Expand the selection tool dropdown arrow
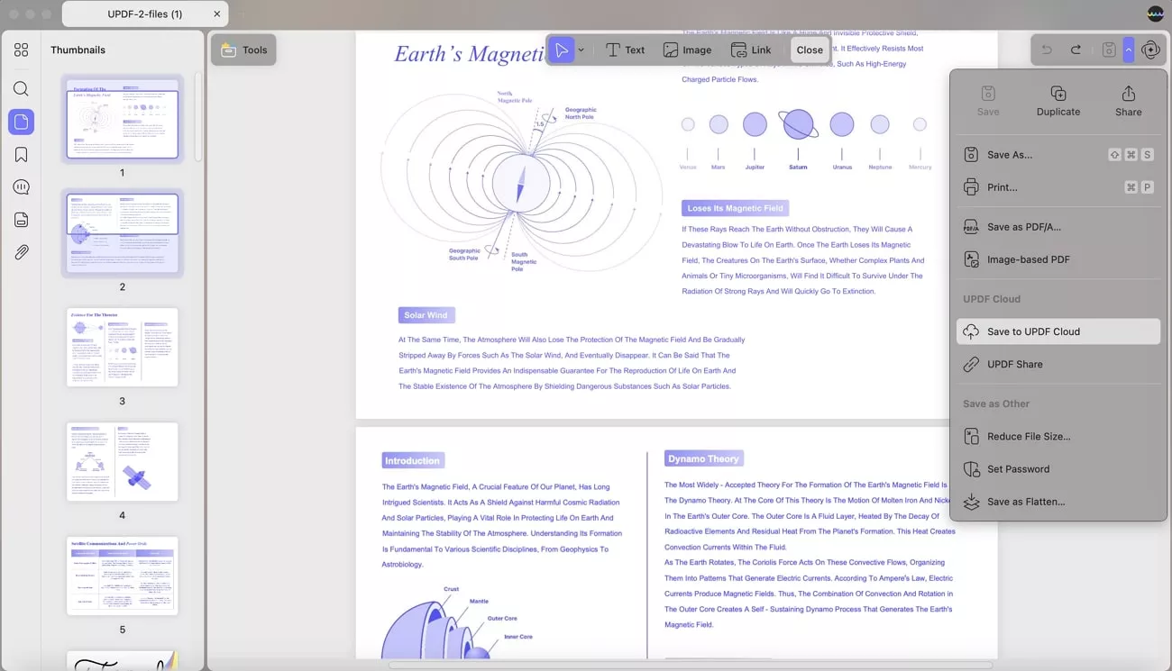The height and width of the screenshot is (671, 1172). (581, 50)
